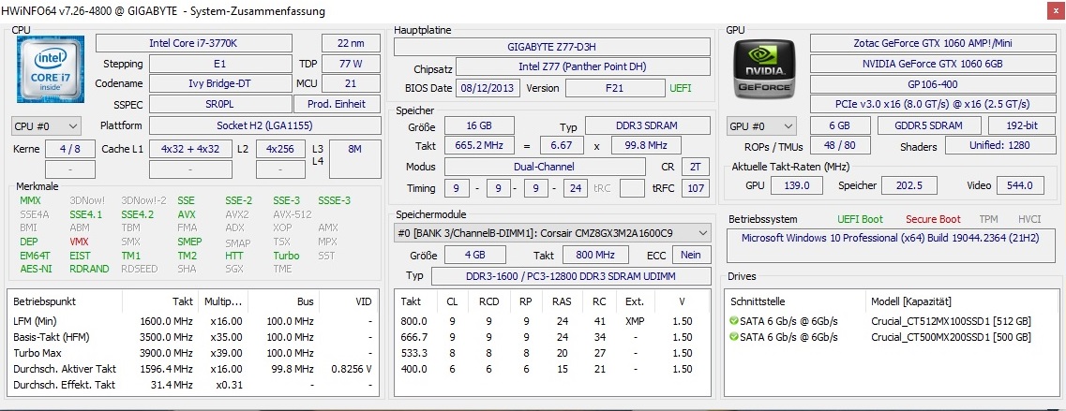Click the NVIDIA GeForce logo image
The image size is (1066, 411).
(765, 68)
